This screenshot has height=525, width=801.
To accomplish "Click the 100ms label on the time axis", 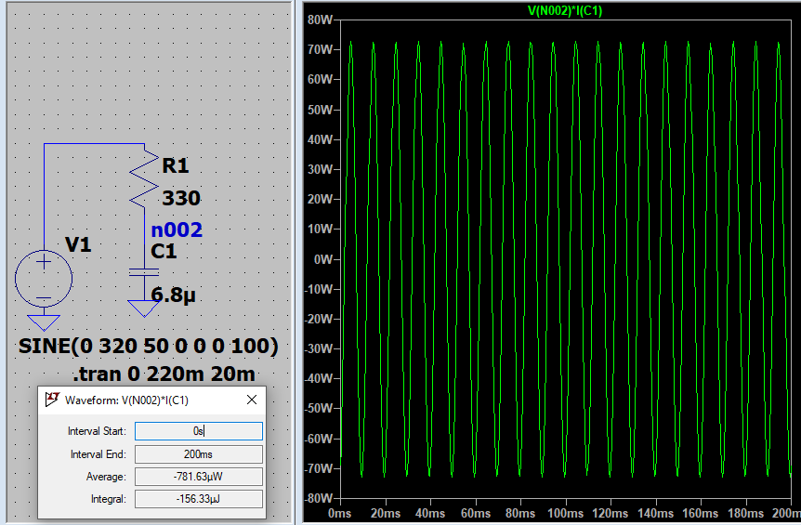I will 565,514.
